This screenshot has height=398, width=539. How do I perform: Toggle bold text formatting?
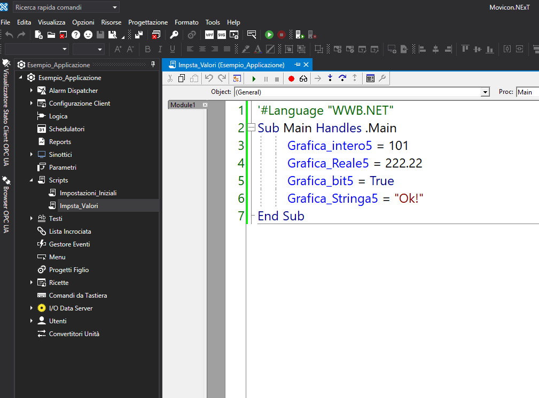[x=148, y=49]
